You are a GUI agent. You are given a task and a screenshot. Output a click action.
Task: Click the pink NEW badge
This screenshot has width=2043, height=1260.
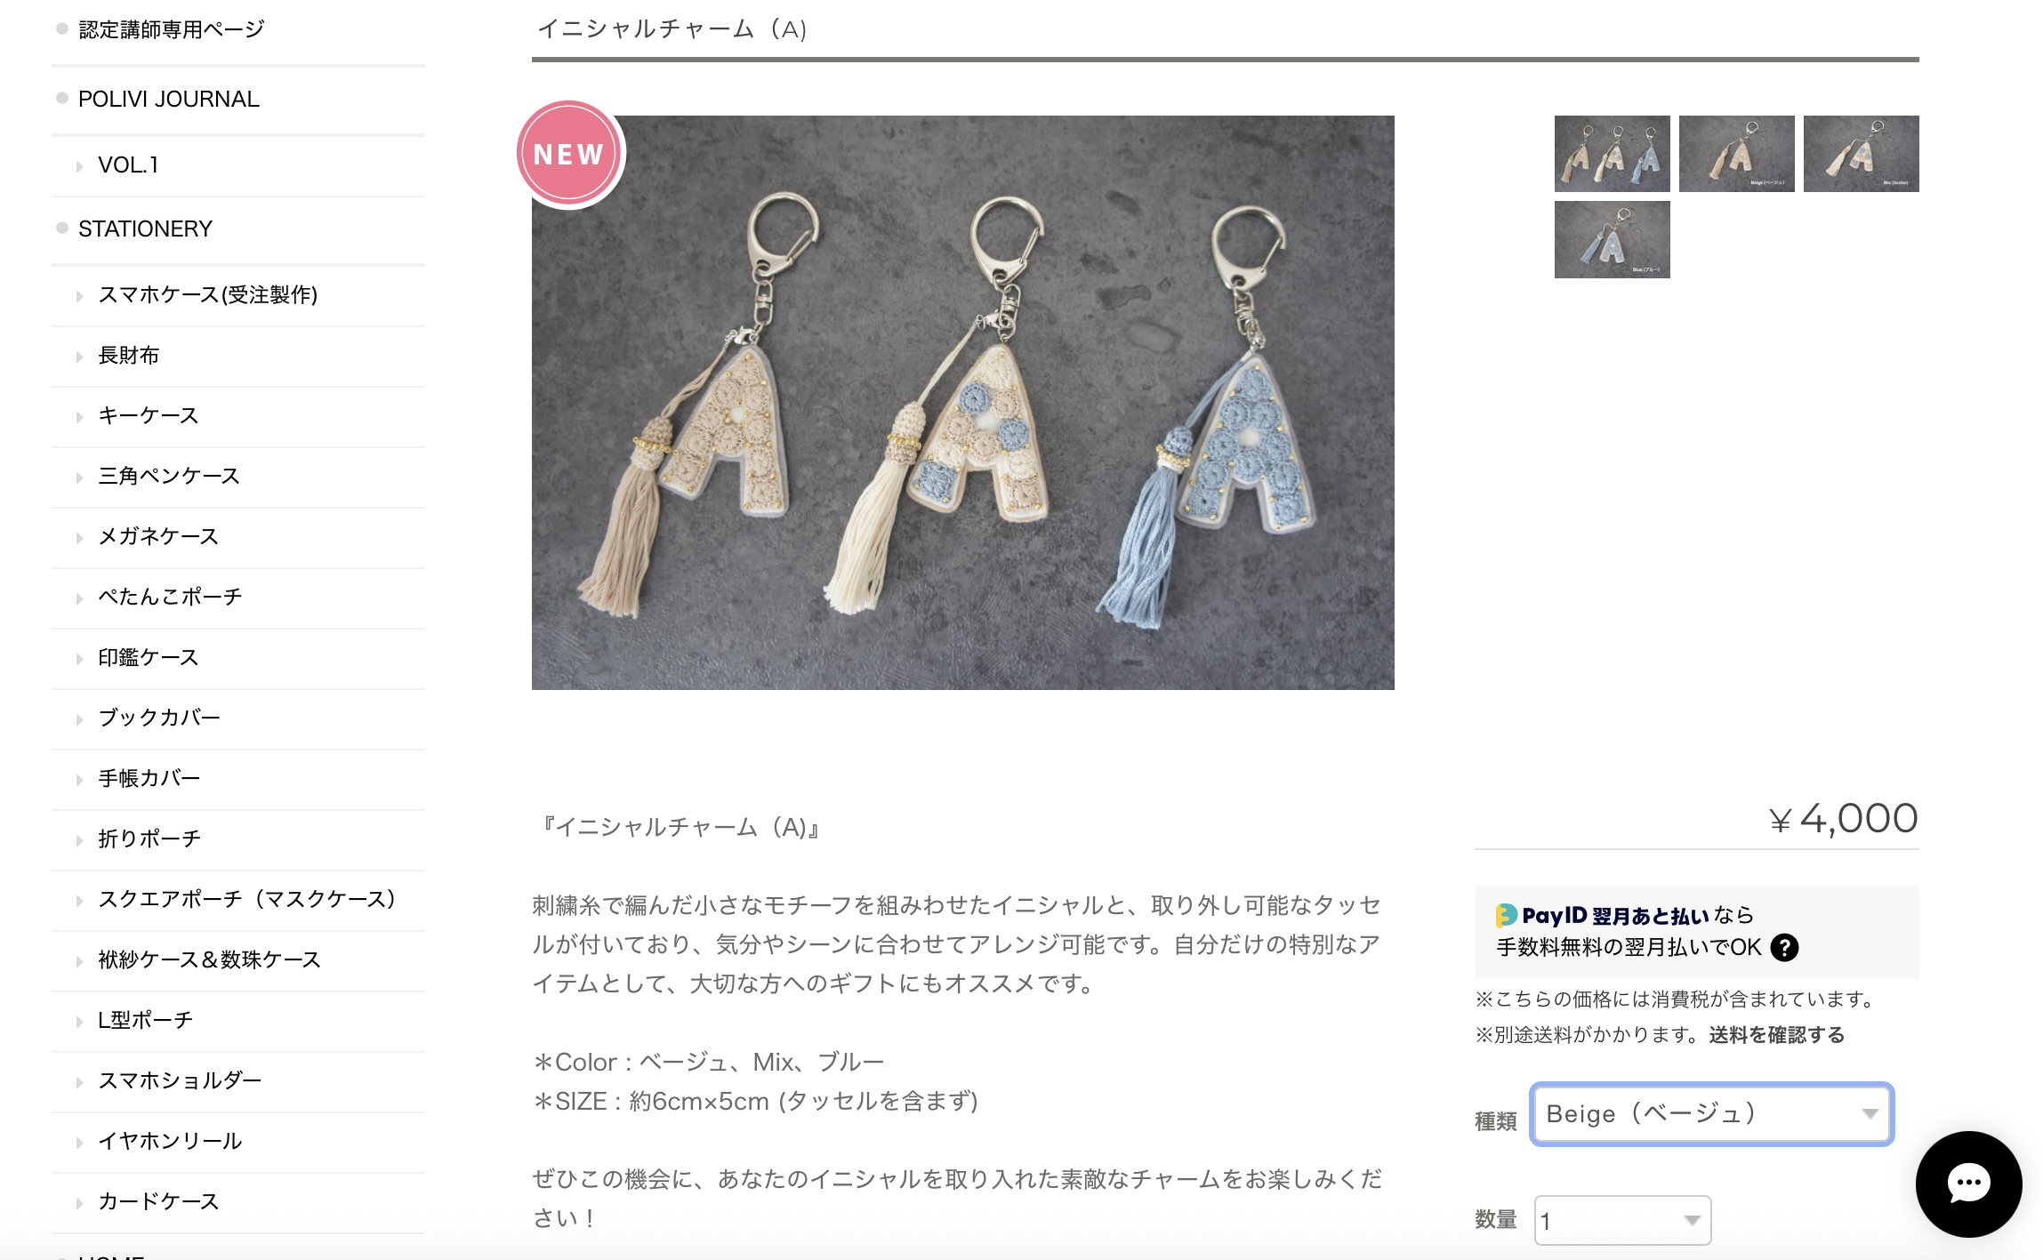point(569,154)
